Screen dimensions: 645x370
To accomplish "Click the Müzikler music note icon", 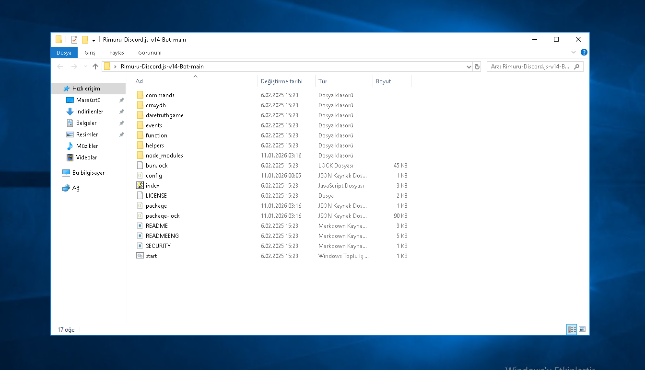I will tap(70, 146).
